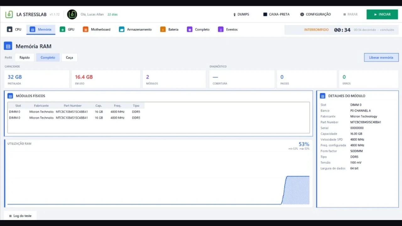Click the orange Motherboard tab icon
The width and height of the screenshot is (402, 226).
pyautogui.click(x=85, y=30)
